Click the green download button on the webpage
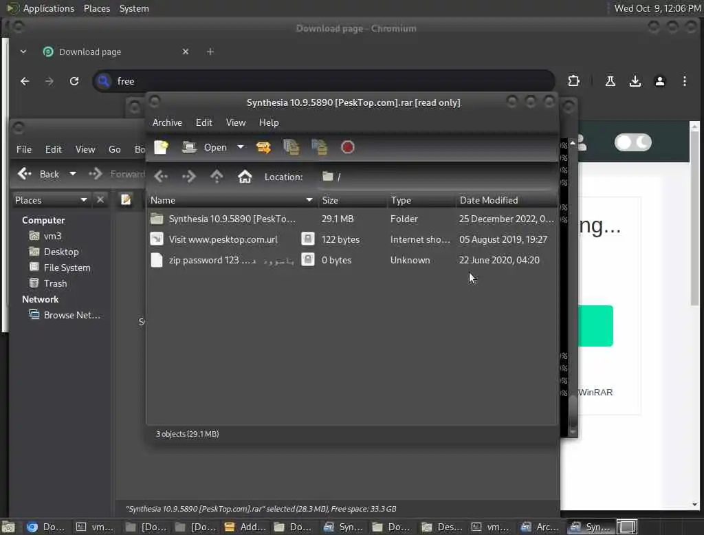This screenshot has height=535, width=704. pos(595,326)
